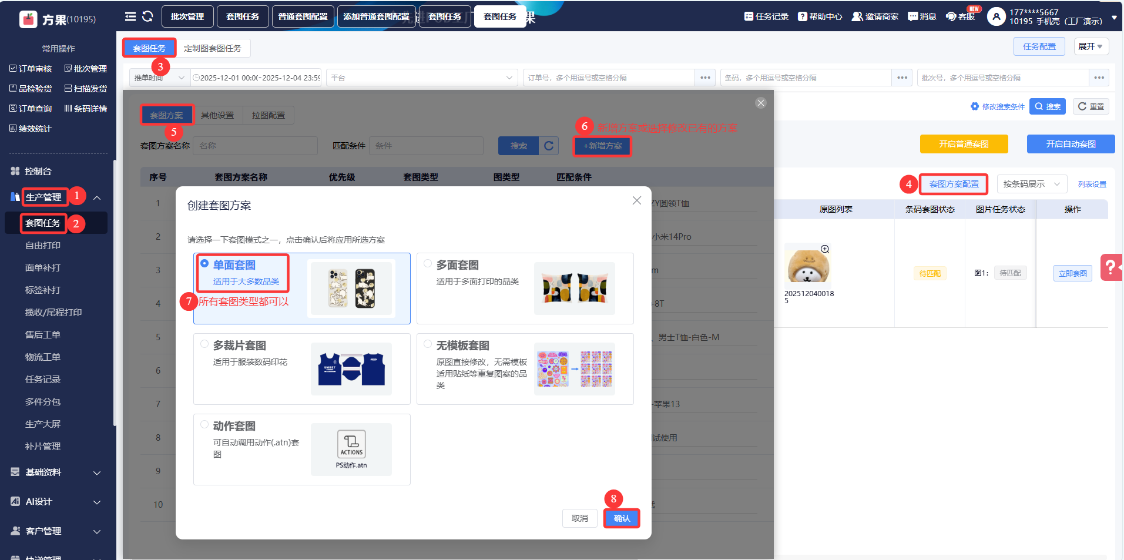Close the 套图方案 drawer panel
The image size is (1124, 560).
761,103
